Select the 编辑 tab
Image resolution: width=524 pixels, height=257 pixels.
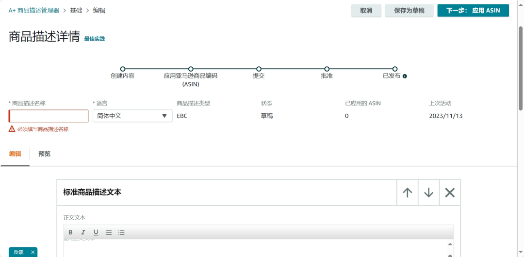point(15,154)
